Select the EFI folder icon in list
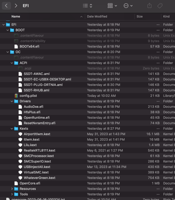Screen dimensions: 175x200 tap(8, 25)
